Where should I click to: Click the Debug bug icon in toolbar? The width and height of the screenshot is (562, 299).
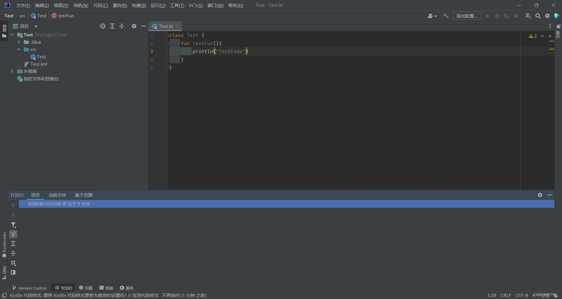[x=497, y=16]
